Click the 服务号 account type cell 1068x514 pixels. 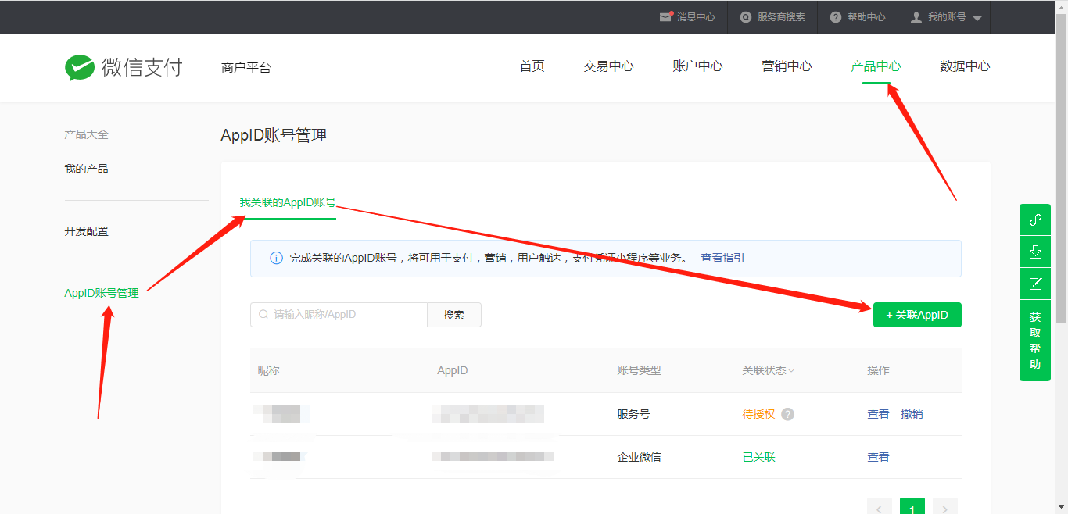pos(633,414)
